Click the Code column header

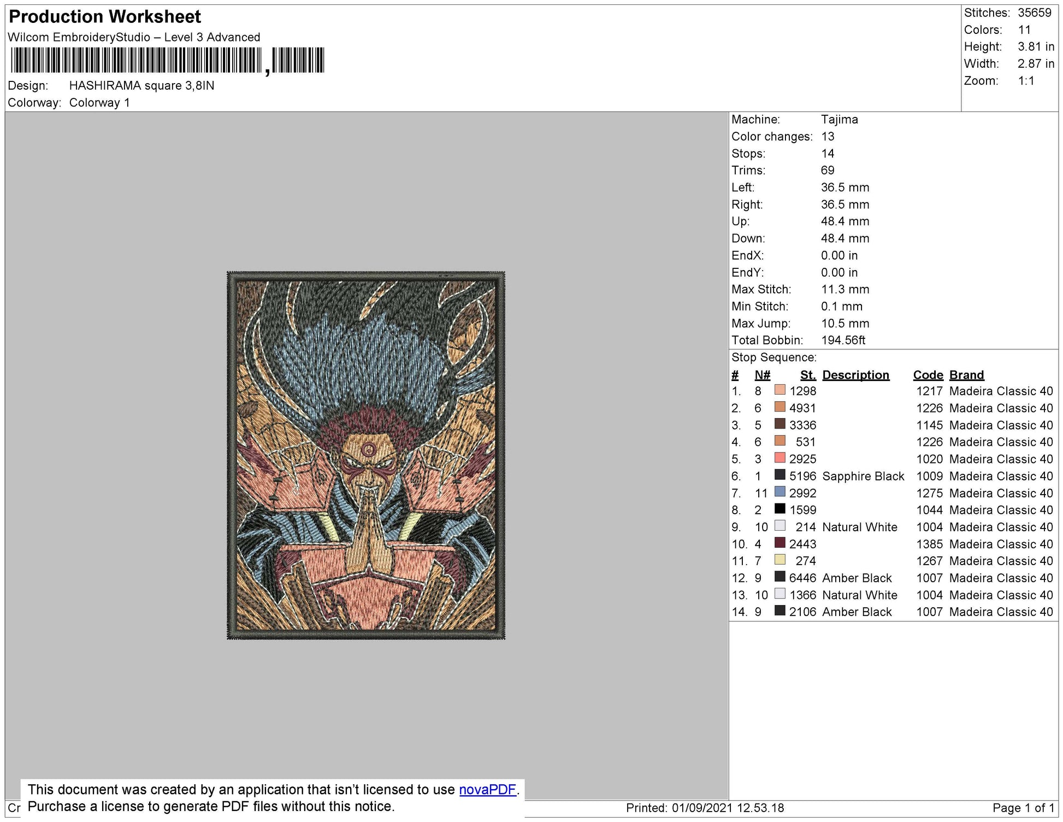click(928, 375)
